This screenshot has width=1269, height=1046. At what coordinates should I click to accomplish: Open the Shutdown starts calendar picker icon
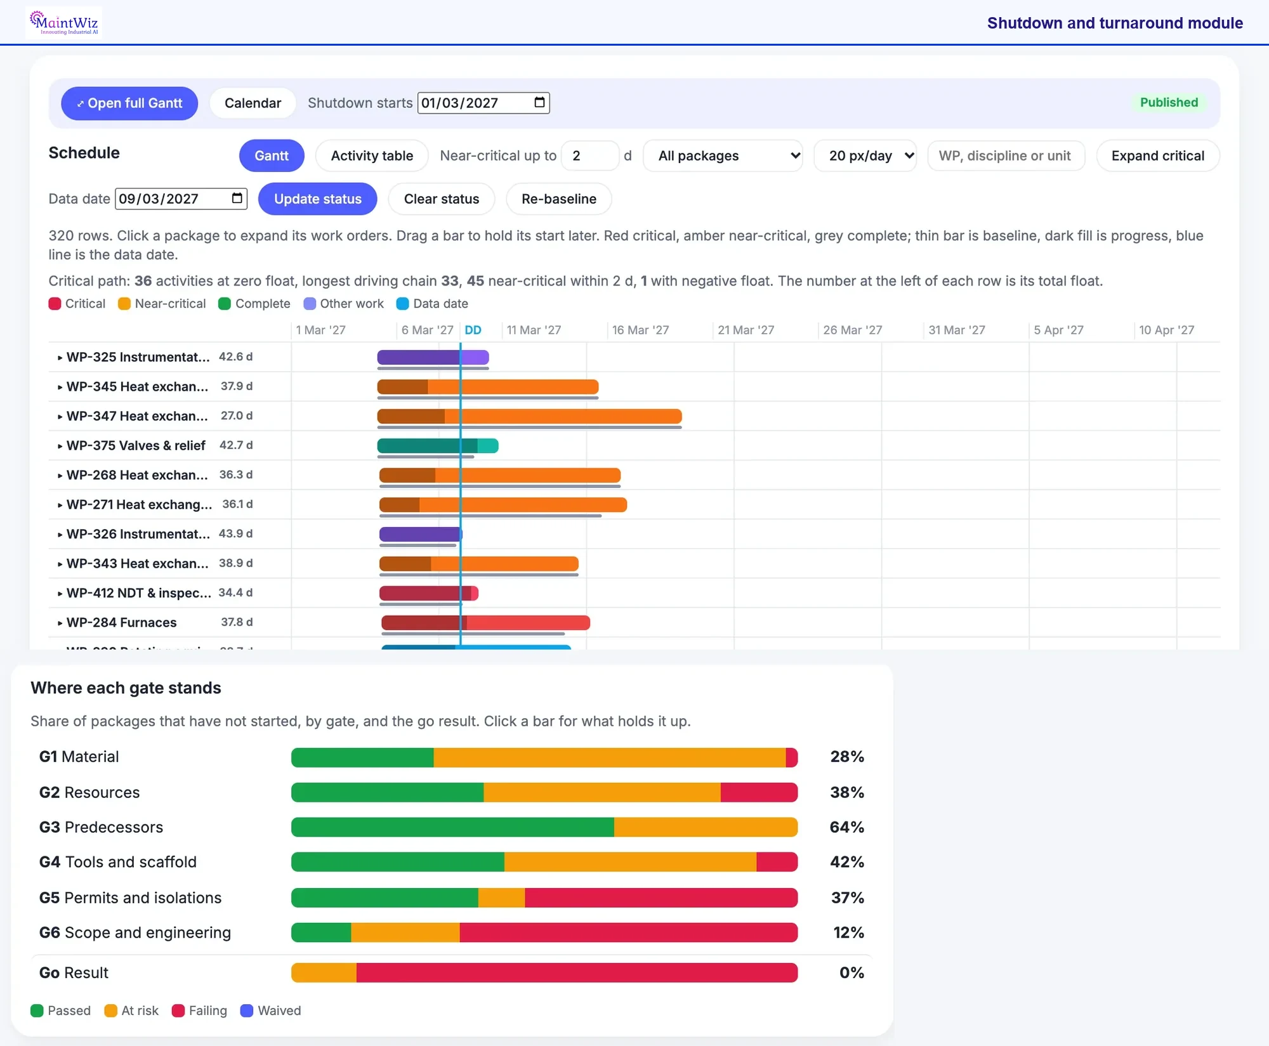(539, 102)
